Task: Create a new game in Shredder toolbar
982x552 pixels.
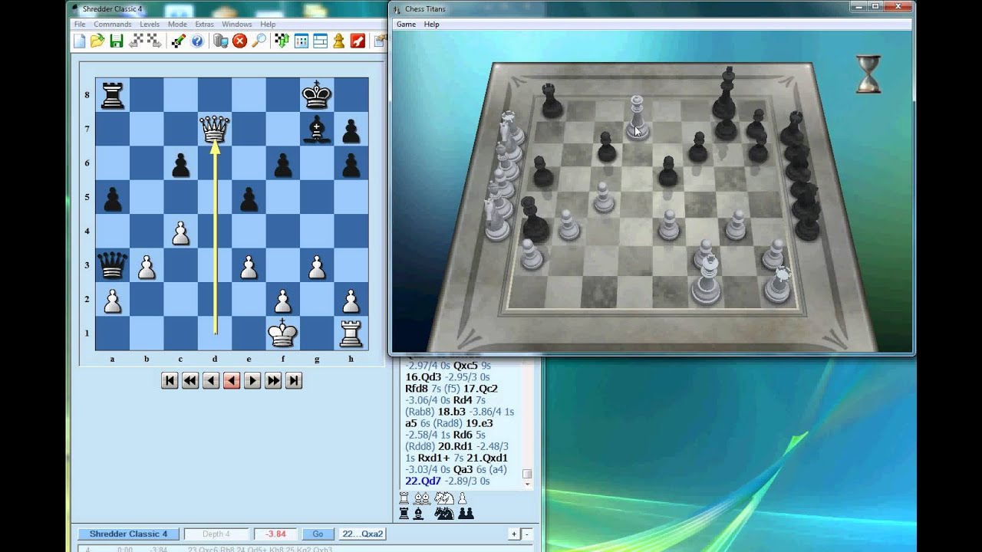Action: click(80, 41)
